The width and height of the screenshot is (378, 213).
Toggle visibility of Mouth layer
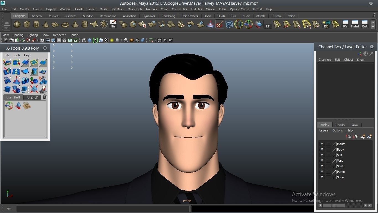click(322, 144)
